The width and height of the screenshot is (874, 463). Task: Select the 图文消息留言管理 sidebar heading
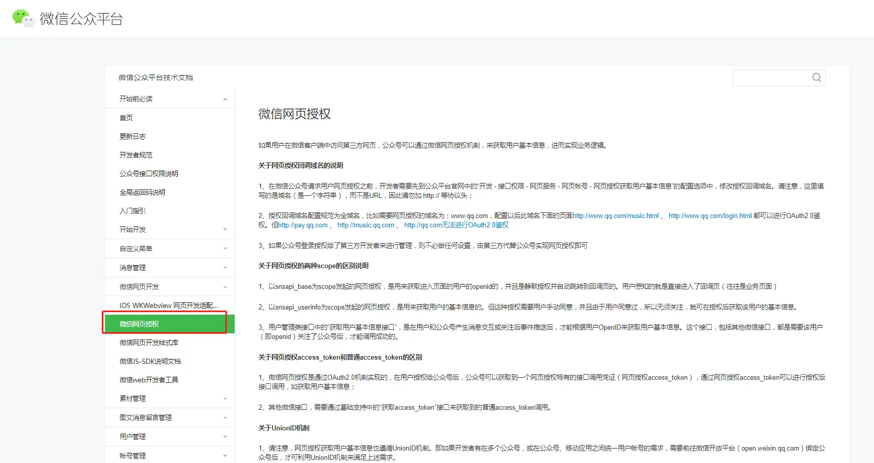point(146,418)
